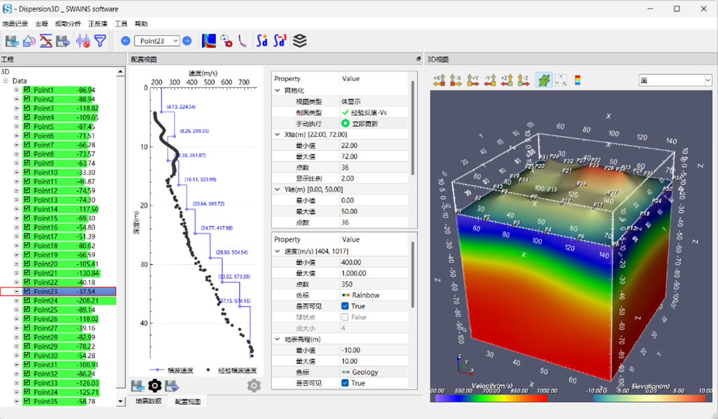Click the float button on the 配置视图 panel
This screenshot has height=419, width=718.
[419, 59]
